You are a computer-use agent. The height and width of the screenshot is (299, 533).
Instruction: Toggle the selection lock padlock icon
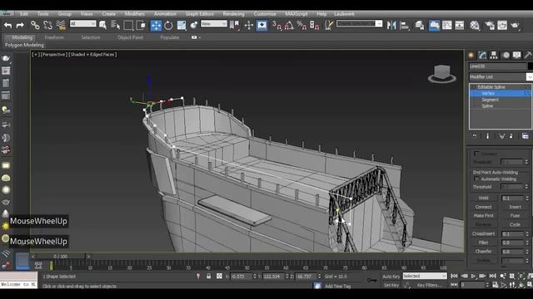(x=208, y=277)
